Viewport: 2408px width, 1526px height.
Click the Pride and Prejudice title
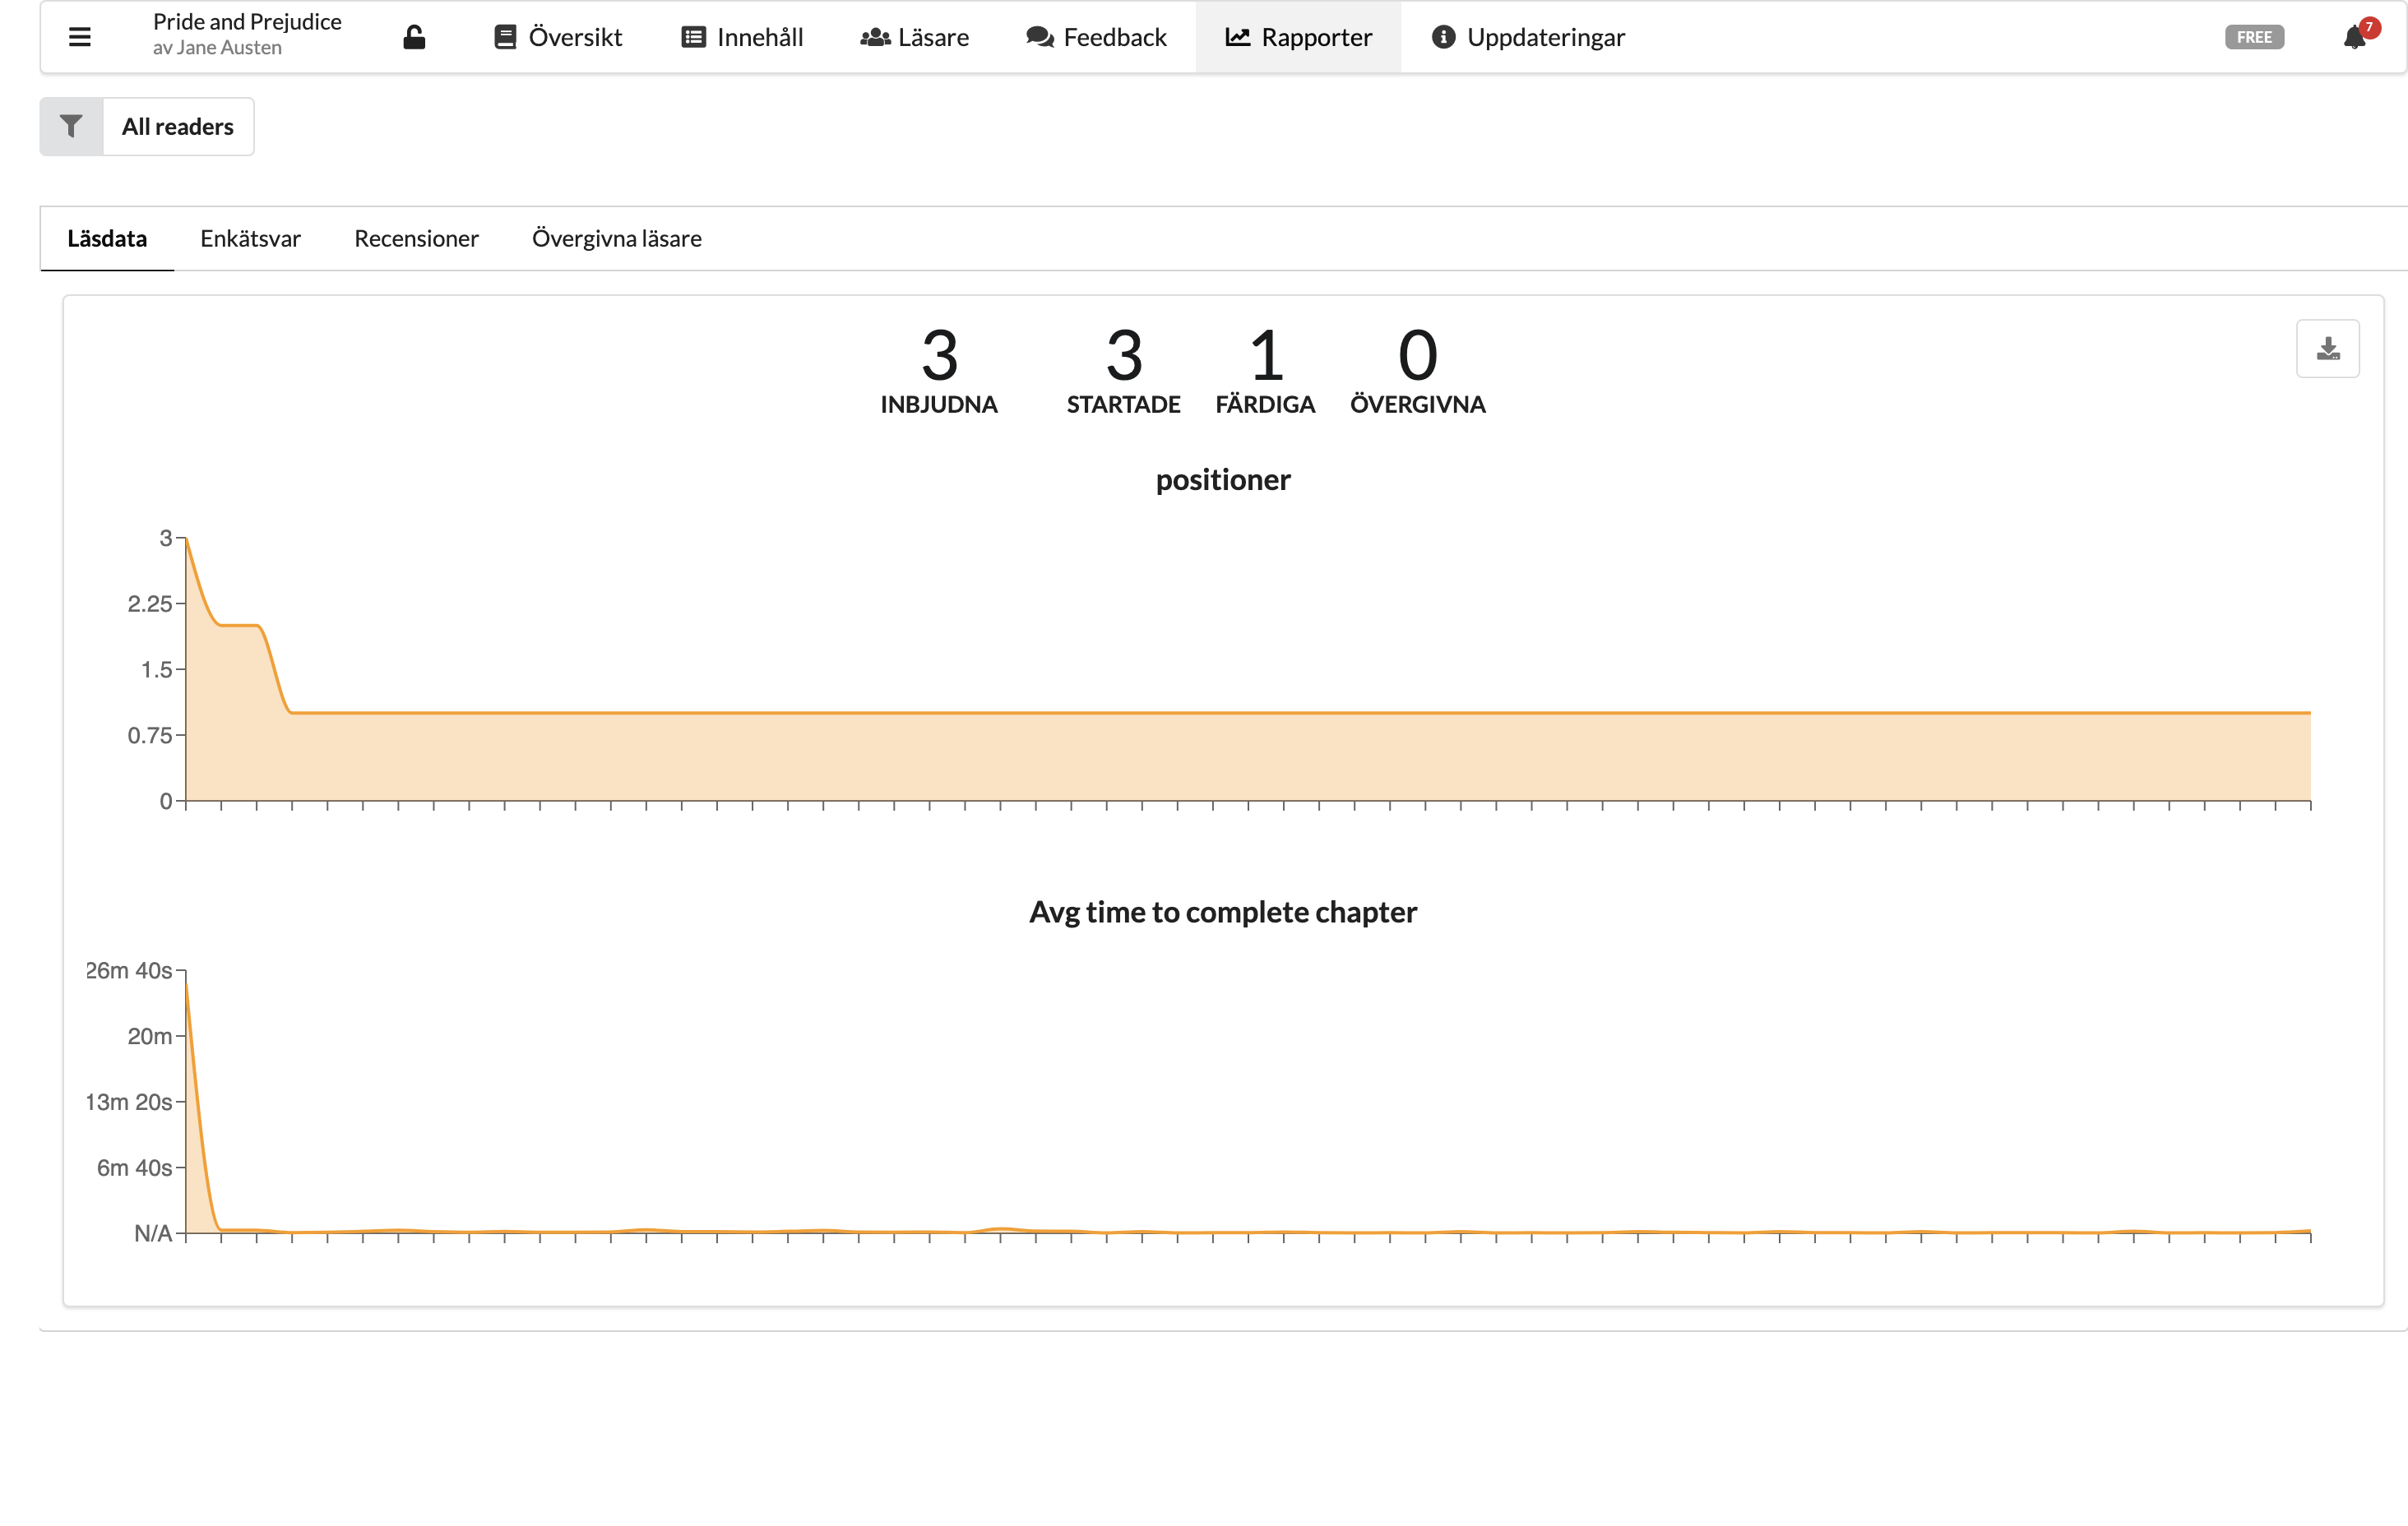247,21
